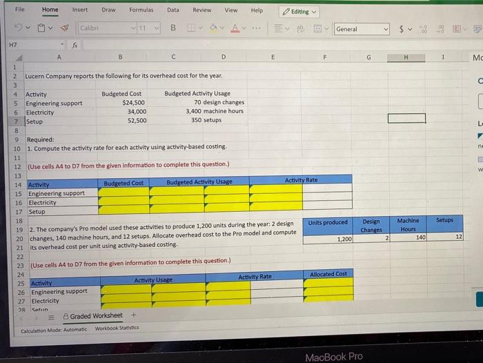Click the Undo arrow icon
This screenshot has width=483, height=363.
[x=18, y=28]
